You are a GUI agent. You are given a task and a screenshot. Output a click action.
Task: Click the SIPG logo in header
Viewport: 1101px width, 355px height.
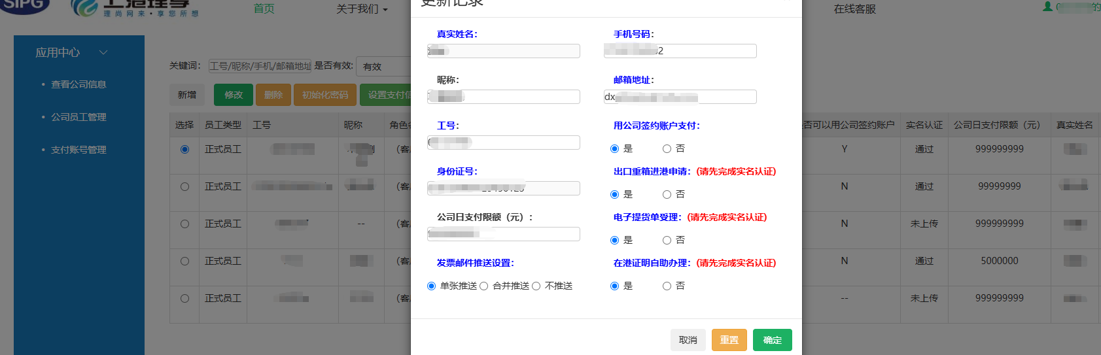pyautogui.click(x=24, y=5)
